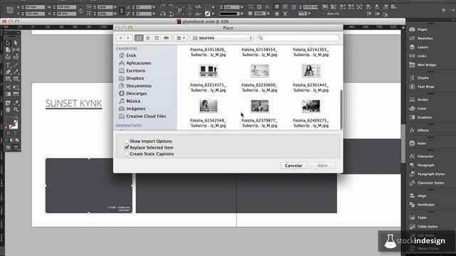Choose the Rectangle Frame tool
This screenshot has width=456, height=256.
[8, 79]
